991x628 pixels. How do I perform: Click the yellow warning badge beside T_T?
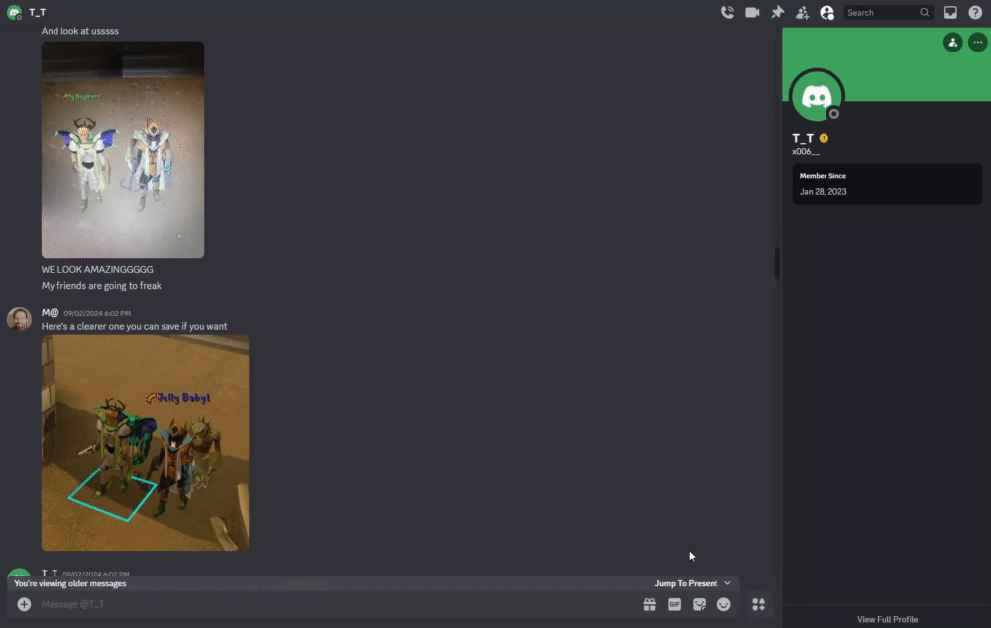click(824, 138)
